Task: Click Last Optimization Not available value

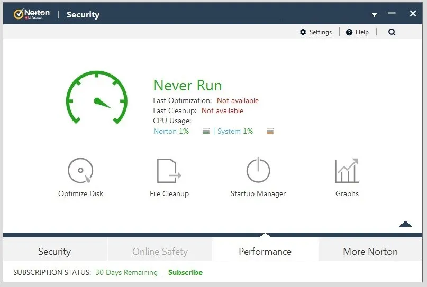Action: [238, 100]
